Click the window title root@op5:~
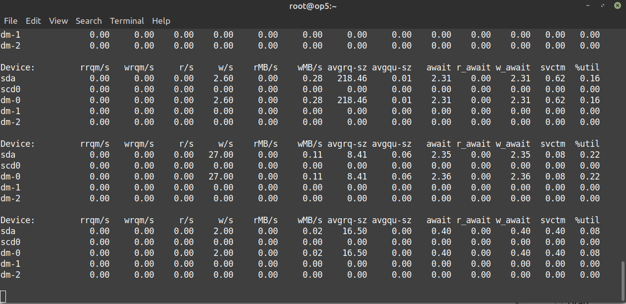This screenshot has height=304, width=626. click(x=313, y=6)
